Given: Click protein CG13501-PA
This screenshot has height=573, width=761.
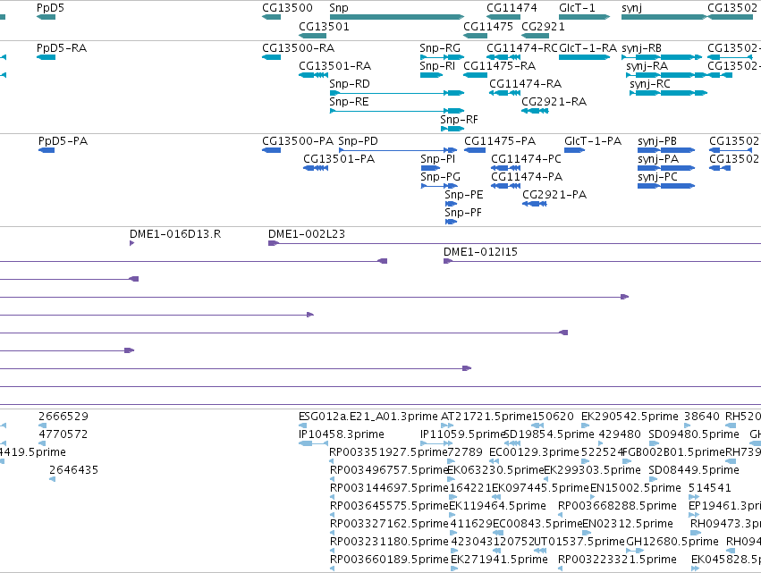Looking at the screenshot, I should [x=316, y=168].
